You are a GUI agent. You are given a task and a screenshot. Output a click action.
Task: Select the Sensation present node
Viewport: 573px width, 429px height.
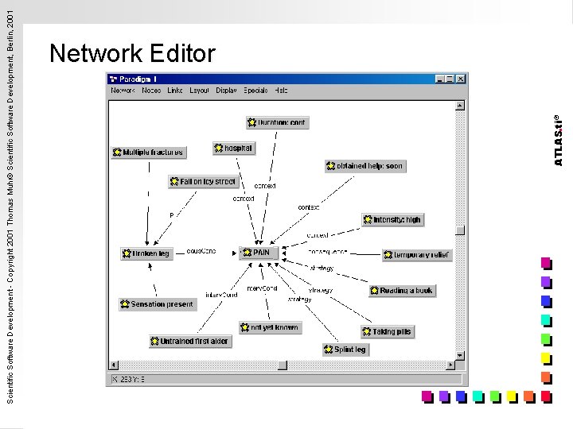pos(158,303)
